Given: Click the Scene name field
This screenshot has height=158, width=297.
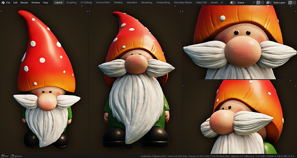Looking at the screenshot, I should point(244,3).
